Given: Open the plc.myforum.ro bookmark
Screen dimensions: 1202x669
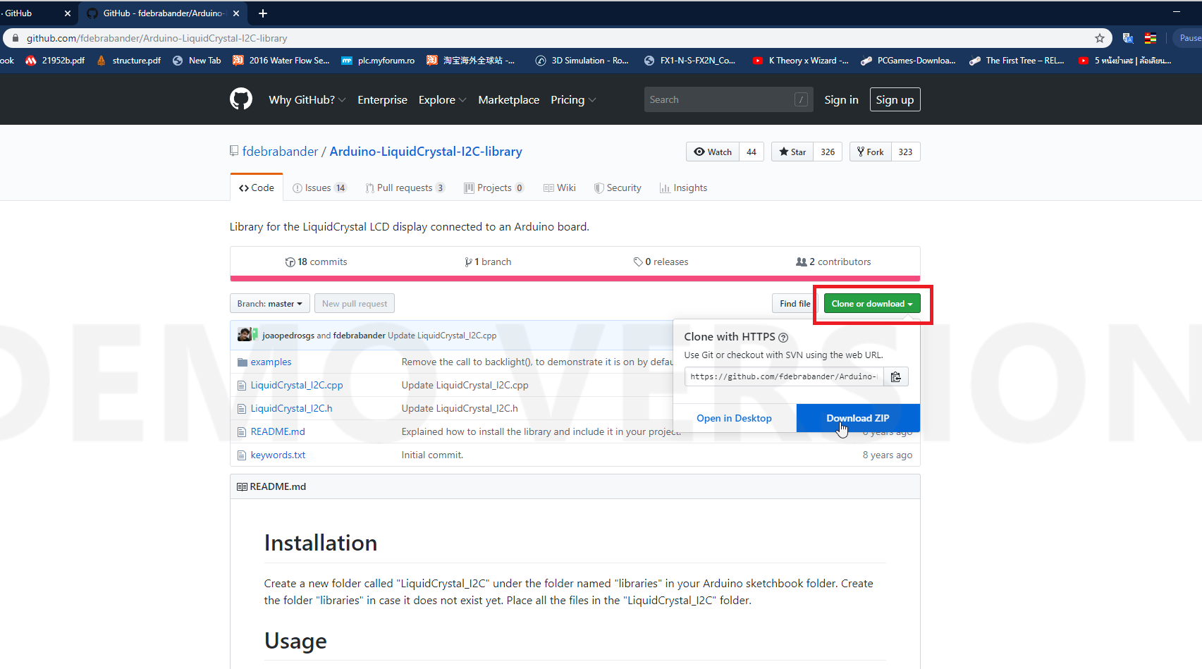Looking at the screenshot, I should pos(378,61).
